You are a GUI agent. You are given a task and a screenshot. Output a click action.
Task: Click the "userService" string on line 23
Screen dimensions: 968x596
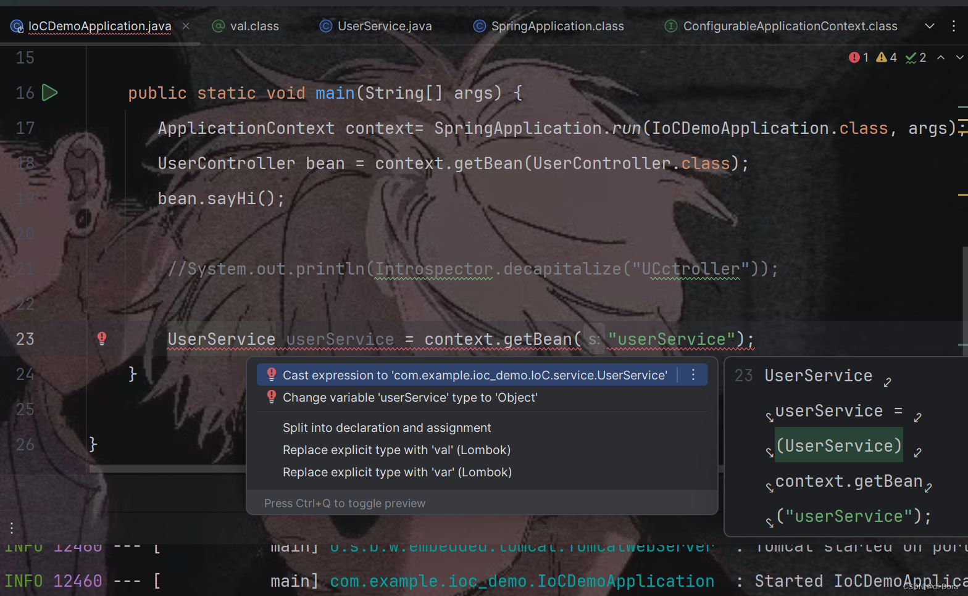(x=672, y=339)
